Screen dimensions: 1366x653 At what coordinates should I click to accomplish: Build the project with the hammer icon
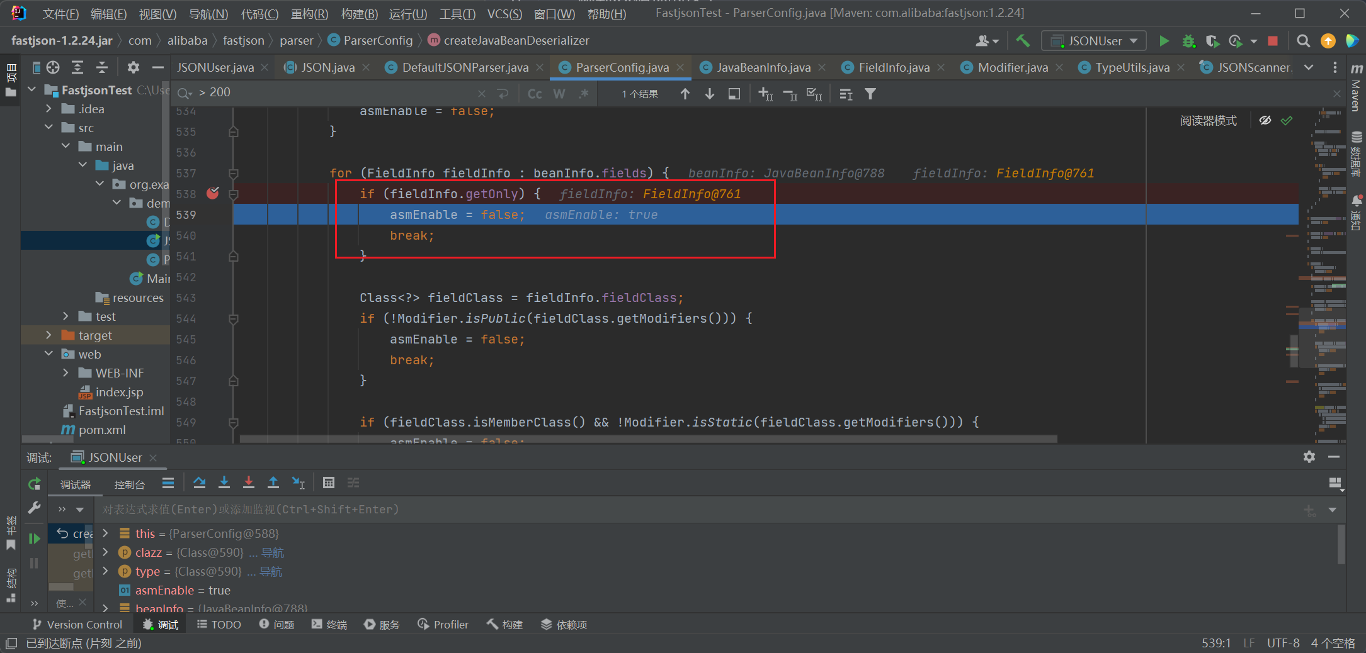pos(1023,41)
